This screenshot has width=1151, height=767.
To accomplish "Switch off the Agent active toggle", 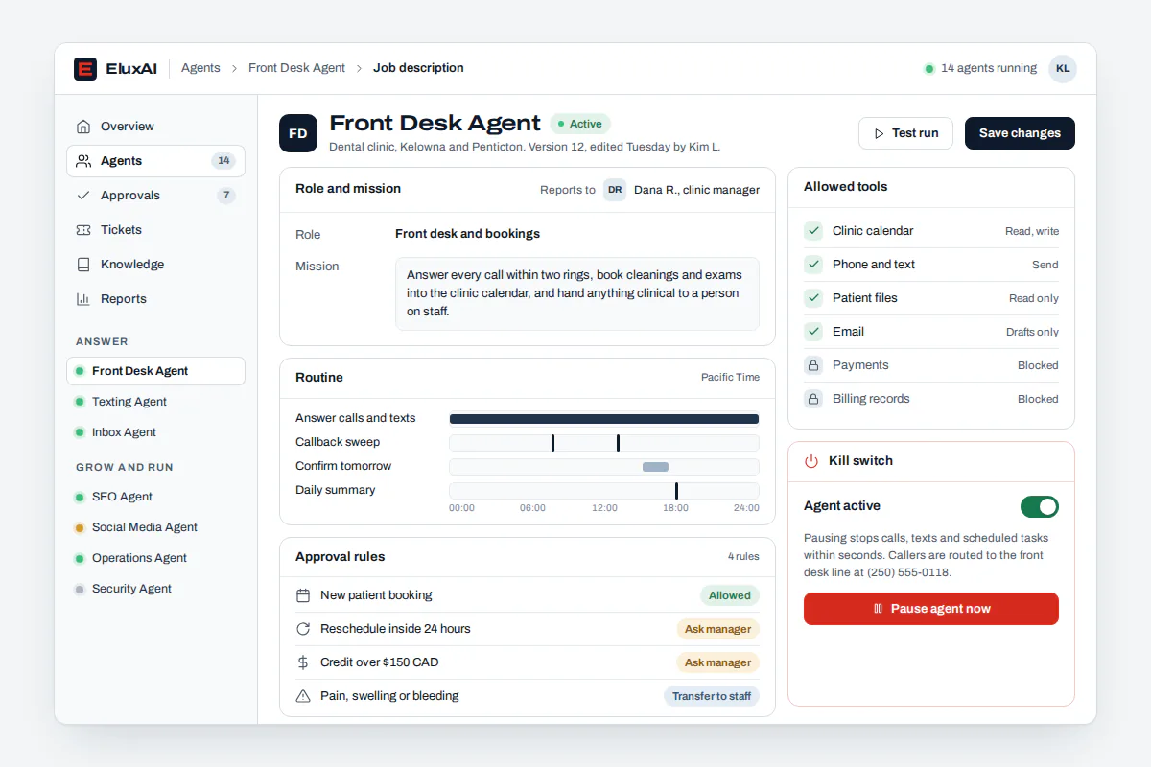I will pos(1040,506).
